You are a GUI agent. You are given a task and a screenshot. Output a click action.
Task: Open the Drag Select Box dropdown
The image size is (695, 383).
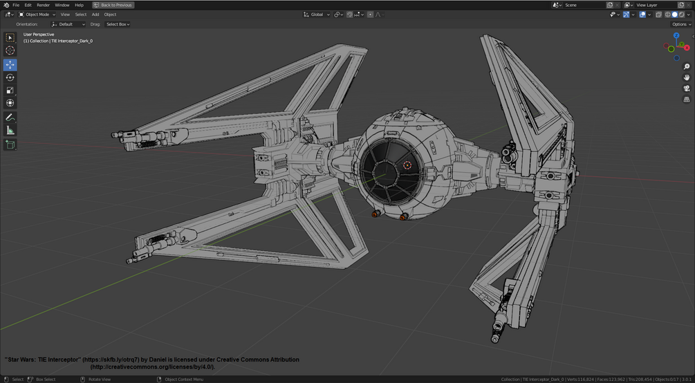[x=118, y=24]
